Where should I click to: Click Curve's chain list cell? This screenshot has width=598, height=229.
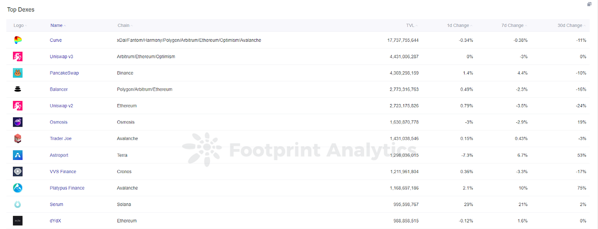click(x=189, y=40)
